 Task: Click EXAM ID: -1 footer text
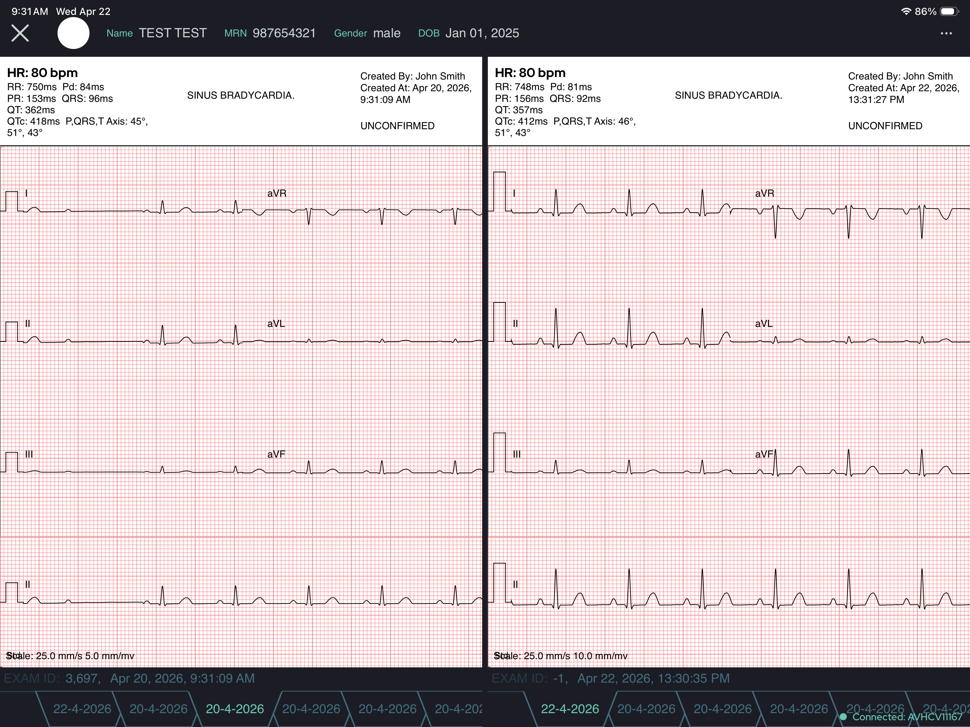[x=610, y=678]
